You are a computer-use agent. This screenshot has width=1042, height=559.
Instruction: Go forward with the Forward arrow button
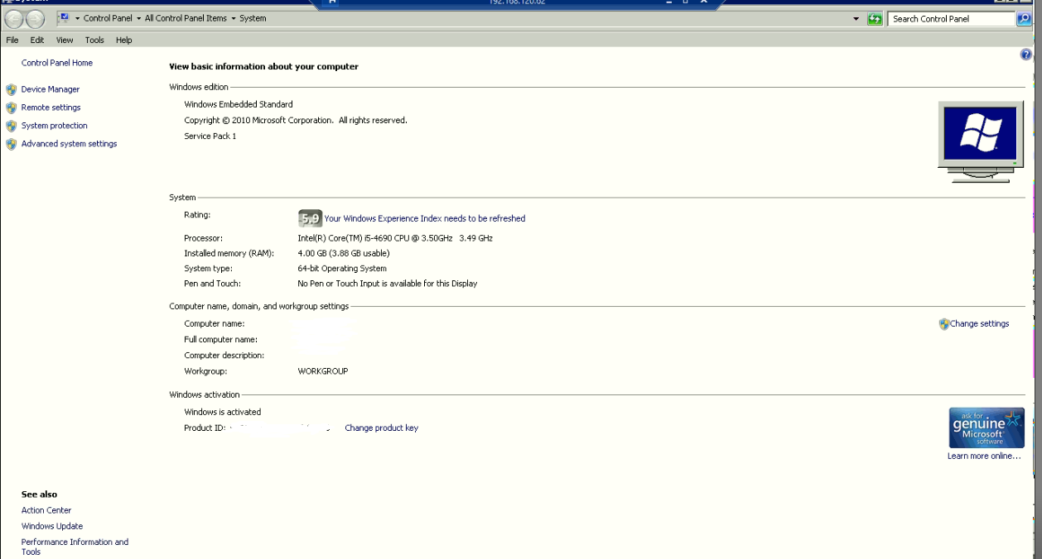36,19
